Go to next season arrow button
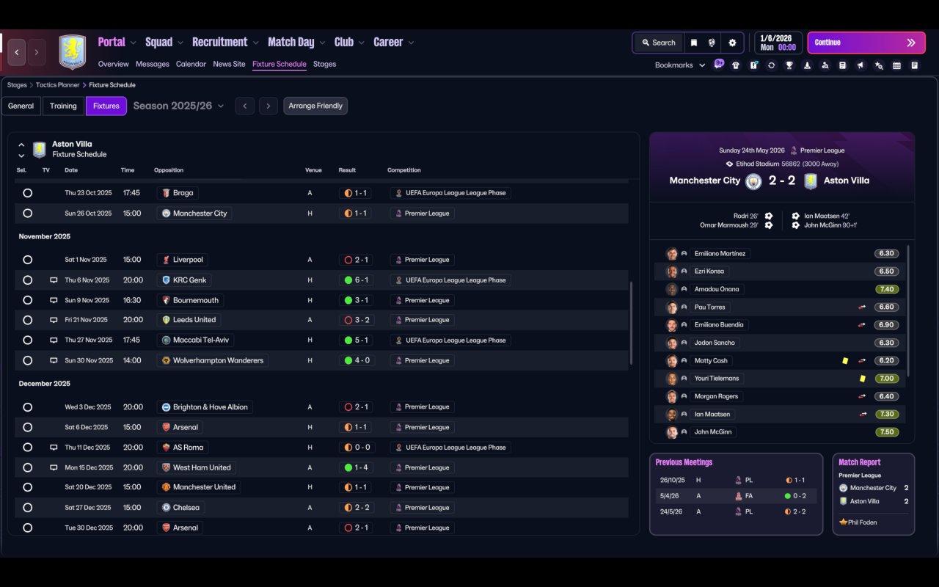Image resolution: width=939 pixels, height=587 pixels. click(x=268, y=106)
